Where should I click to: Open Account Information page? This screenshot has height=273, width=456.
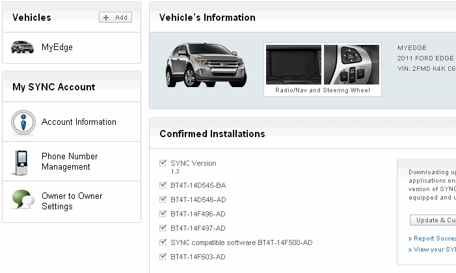(79, 122)
